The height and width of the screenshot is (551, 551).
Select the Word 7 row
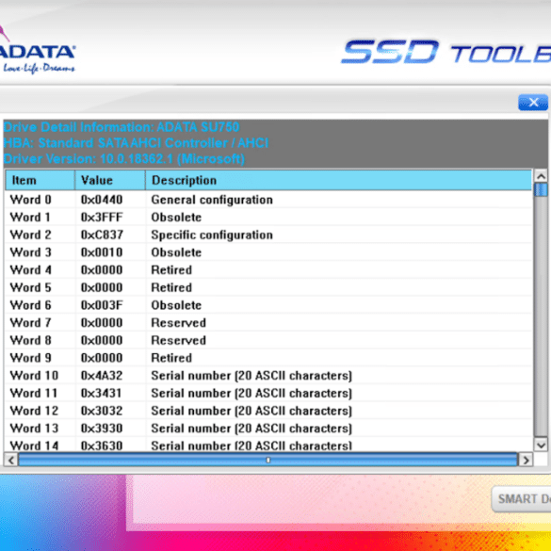click(268, 322)
